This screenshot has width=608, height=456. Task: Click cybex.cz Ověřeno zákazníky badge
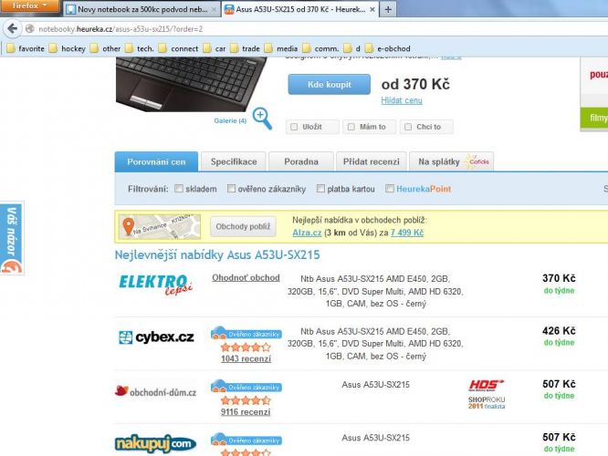point(246,333)
